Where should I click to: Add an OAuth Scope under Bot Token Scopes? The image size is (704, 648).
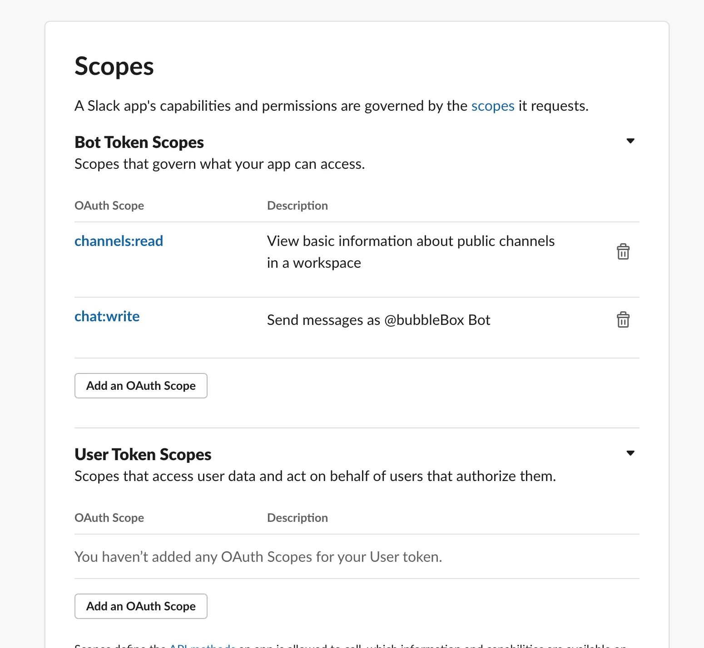point(141,386)
